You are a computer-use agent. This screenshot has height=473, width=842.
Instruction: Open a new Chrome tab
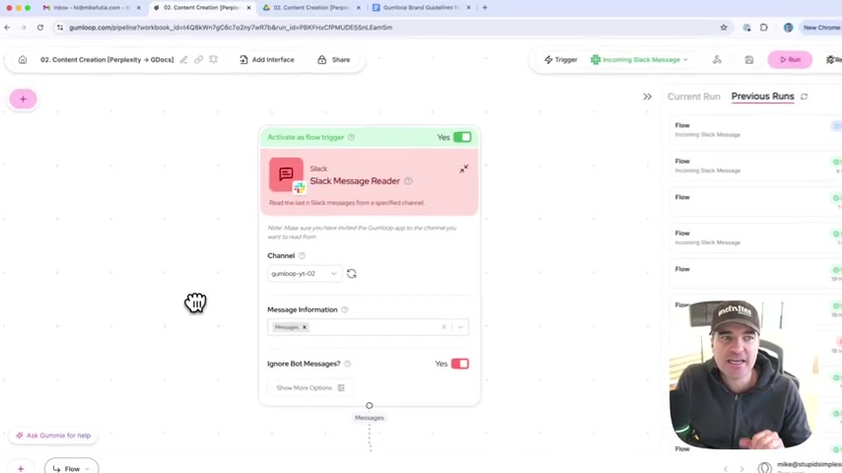pos(485,8)
